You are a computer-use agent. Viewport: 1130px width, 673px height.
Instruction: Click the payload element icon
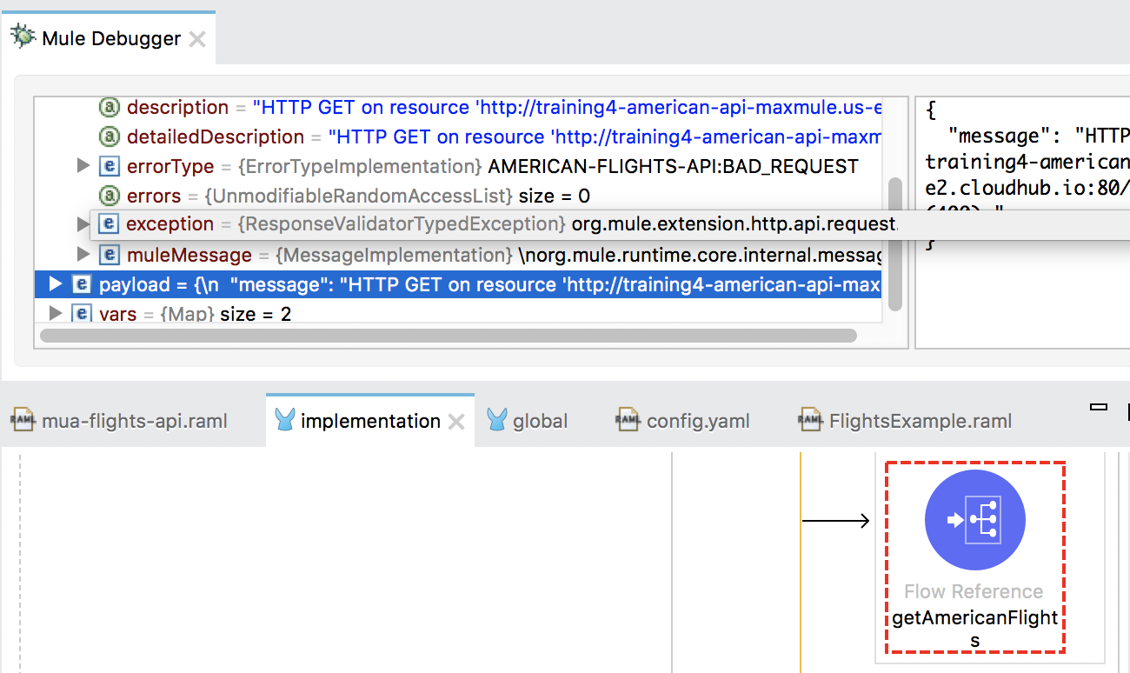tap(81, 284)
